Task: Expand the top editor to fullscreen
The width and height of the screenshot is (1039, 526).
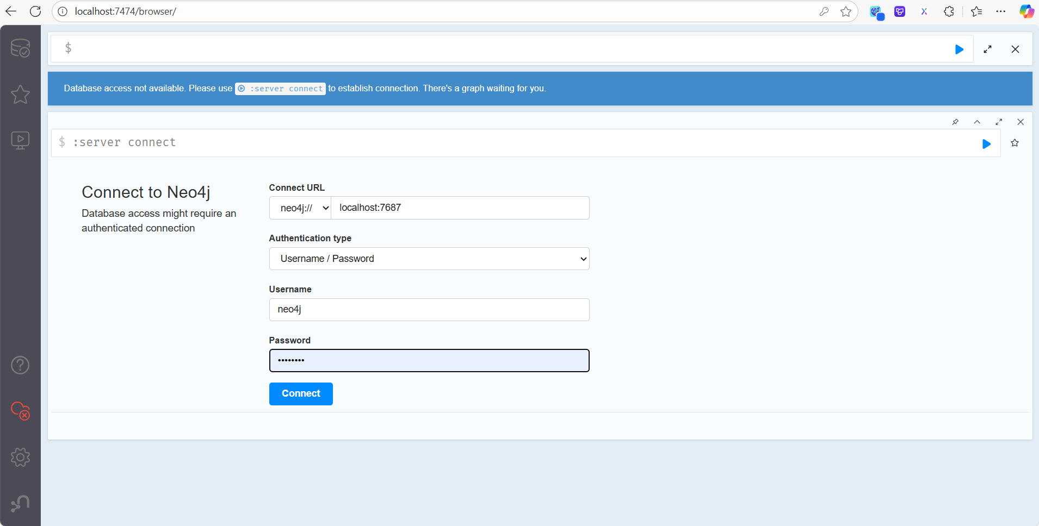Action: [987, 49]
